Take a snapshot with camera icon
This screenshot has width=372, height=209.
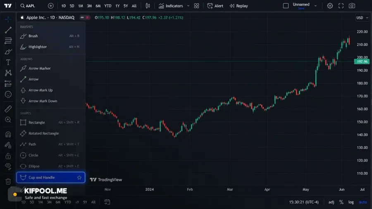352,6
